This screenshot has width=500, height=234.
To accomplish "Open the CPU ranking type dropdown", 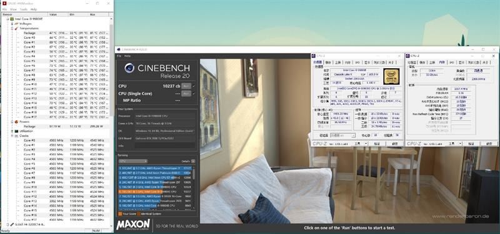I will point(133,161).
